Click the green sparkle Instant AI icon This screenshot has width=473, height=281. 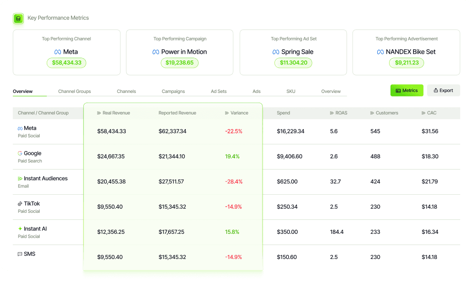pyautogui.click(x=20, y=229)
